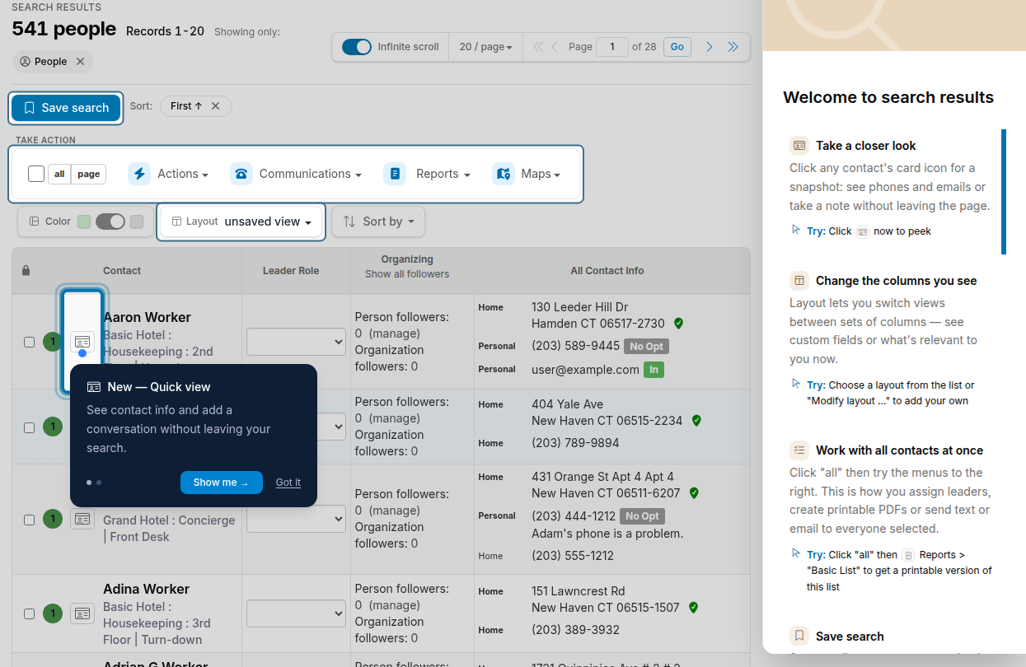The width and height of the screenshot is (1026, 667).
Task: Remove the First sort chip
Action: (x=215, y=106)
